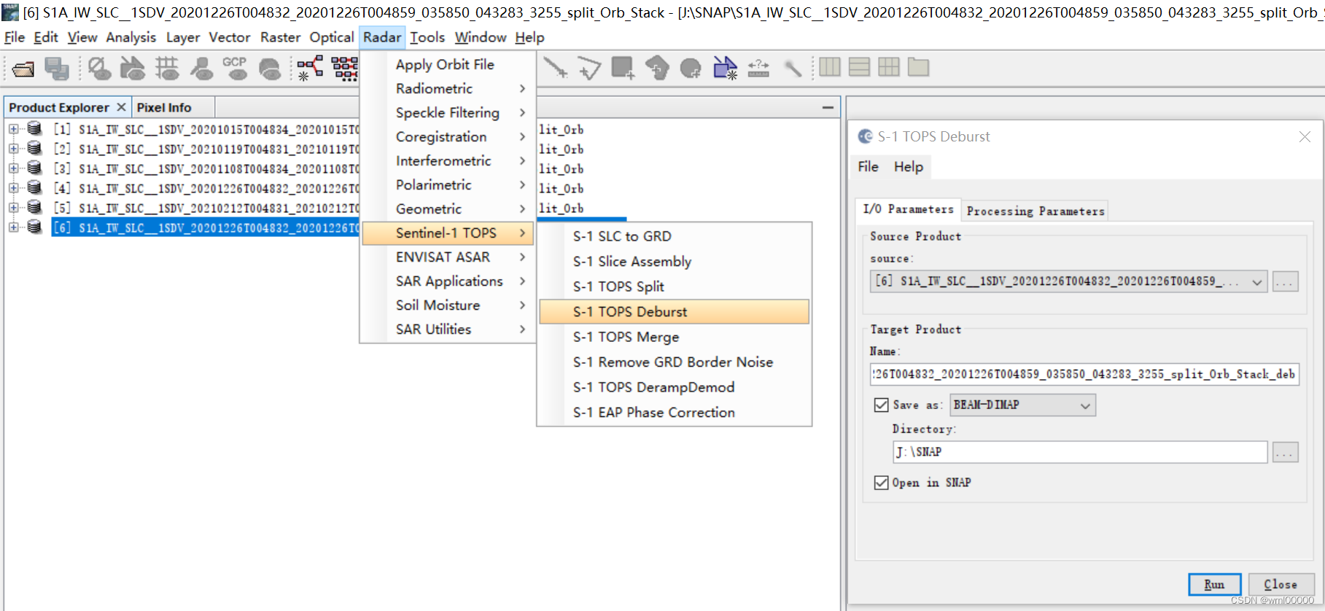Open the source product dropdown
Viewport: 1325px width, 611px height.
click(1257, 281)
